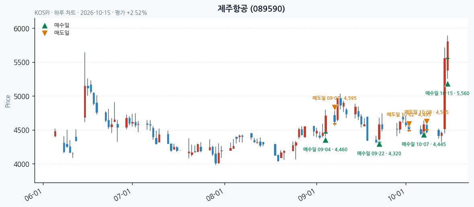Select the 매도일 legend label
Screen dimensions: 474x207
click(x=62, y=33)
